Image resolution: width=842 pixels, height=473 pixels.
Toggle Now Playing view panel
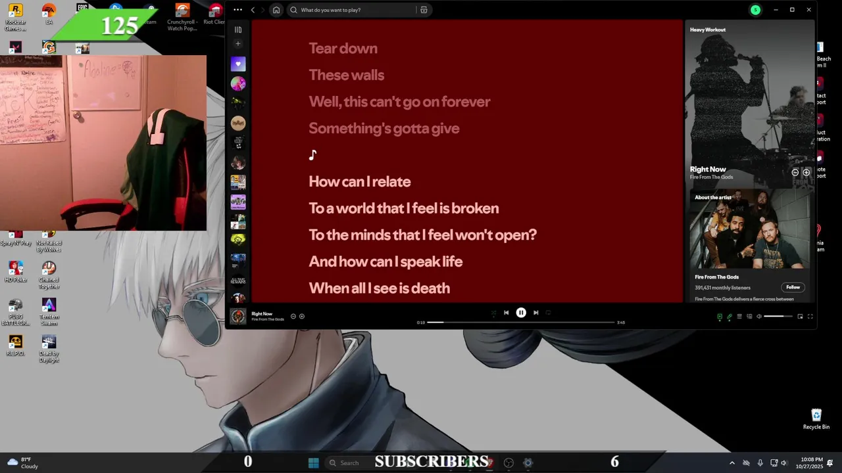pos(720,317)
